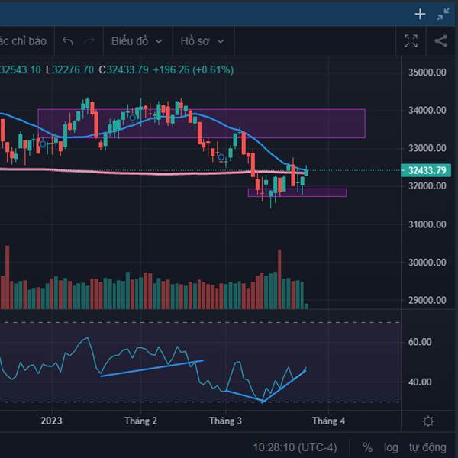Click the earnings marker near Tháng 3
The height and width of the screenshot is (458, 458).
221,158
